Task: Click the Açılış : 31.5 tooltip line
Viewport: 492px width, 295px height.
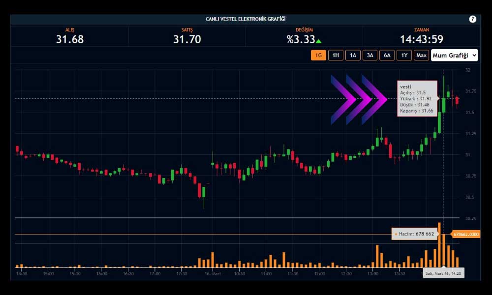Action: (x=413, y=92)
